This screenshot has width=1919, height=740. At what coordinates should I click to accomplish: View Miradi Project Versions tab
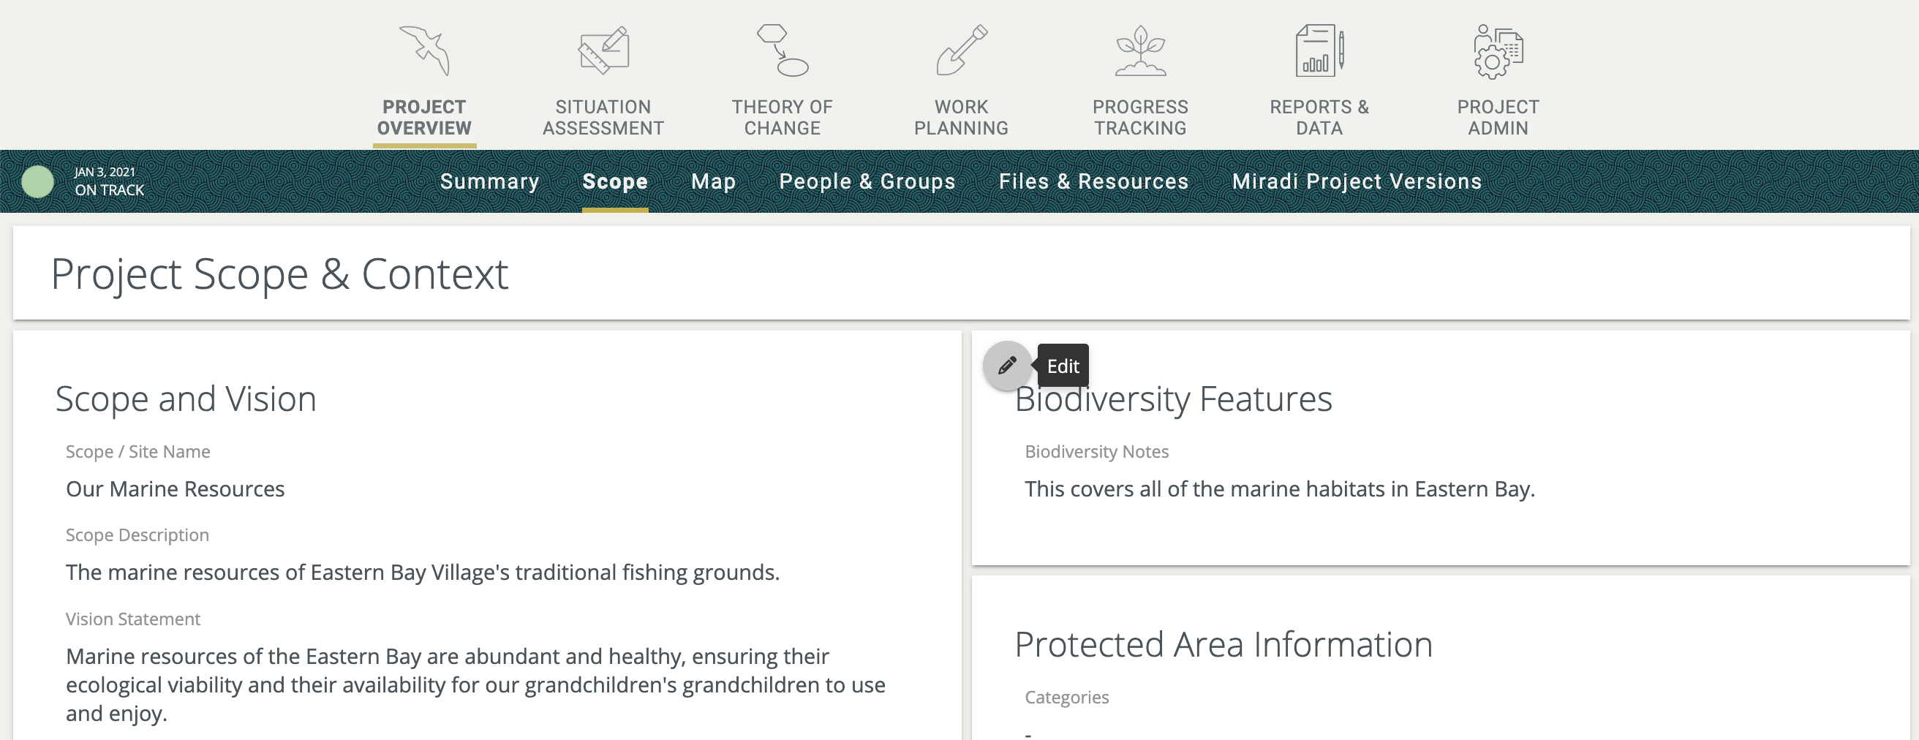pos(1356,181)
